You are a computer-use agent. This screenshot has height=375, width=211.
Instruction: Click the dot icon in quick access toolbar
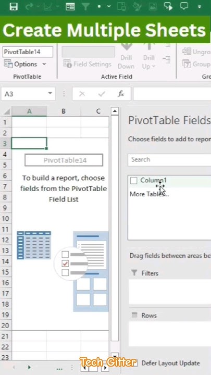[99, 6]
